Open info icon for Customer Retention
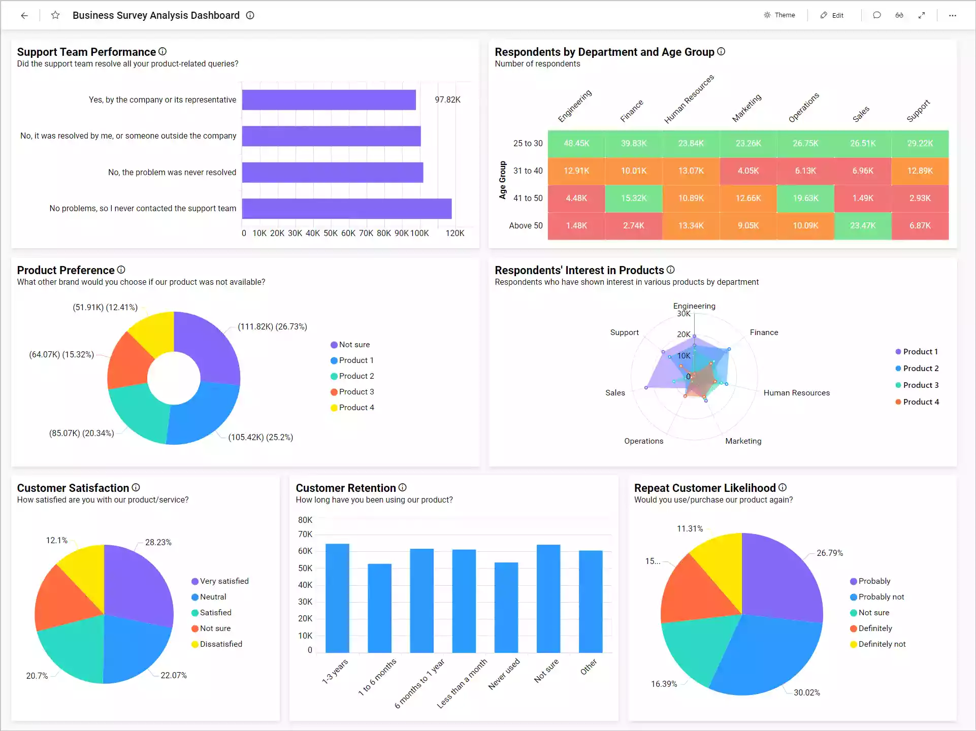This screenshot has height=731, width=976. (x=403, y=487)
